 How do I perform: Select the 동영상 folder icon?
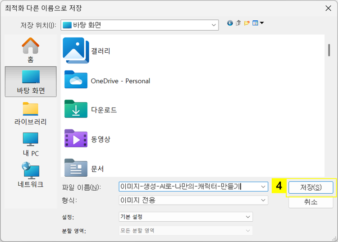point(76,138)
